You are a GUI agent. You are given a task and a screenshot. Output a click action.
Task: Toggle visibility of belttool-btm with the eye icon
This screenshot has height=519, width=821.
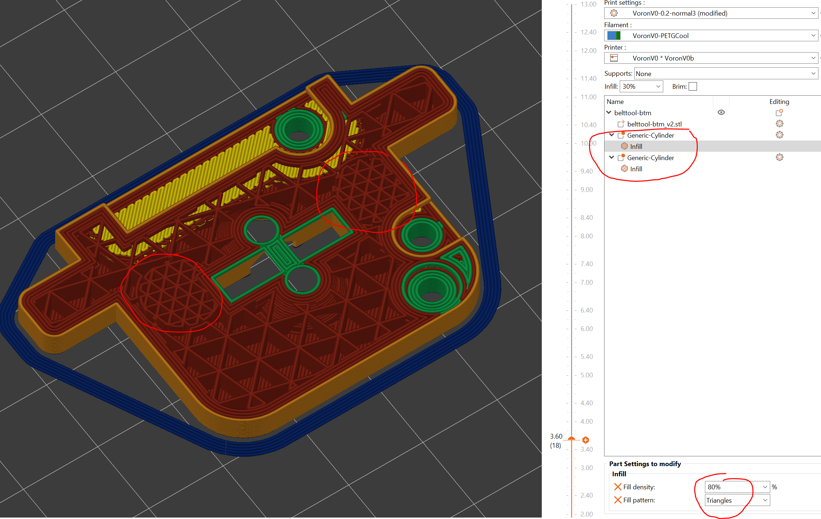tap(721, 112)
